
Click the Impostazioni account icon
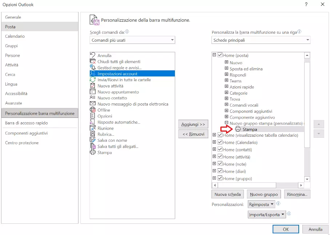point(93,74)
